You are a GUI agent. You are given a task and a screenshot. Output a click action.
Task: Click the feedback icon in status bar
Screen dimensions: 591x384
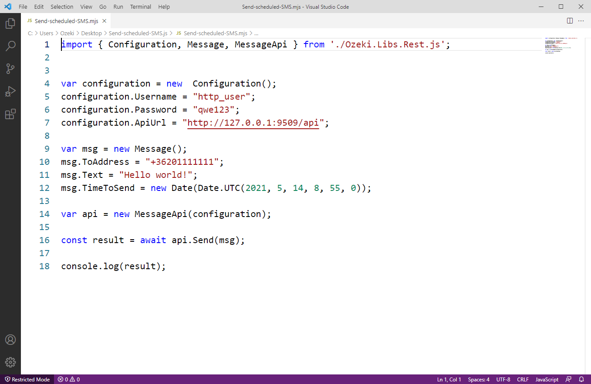569,379
